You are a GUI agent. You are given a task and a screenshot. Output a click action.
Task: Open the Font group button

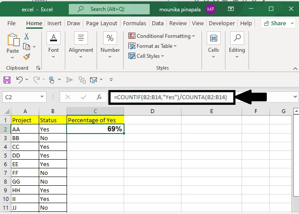pos(54,46)
